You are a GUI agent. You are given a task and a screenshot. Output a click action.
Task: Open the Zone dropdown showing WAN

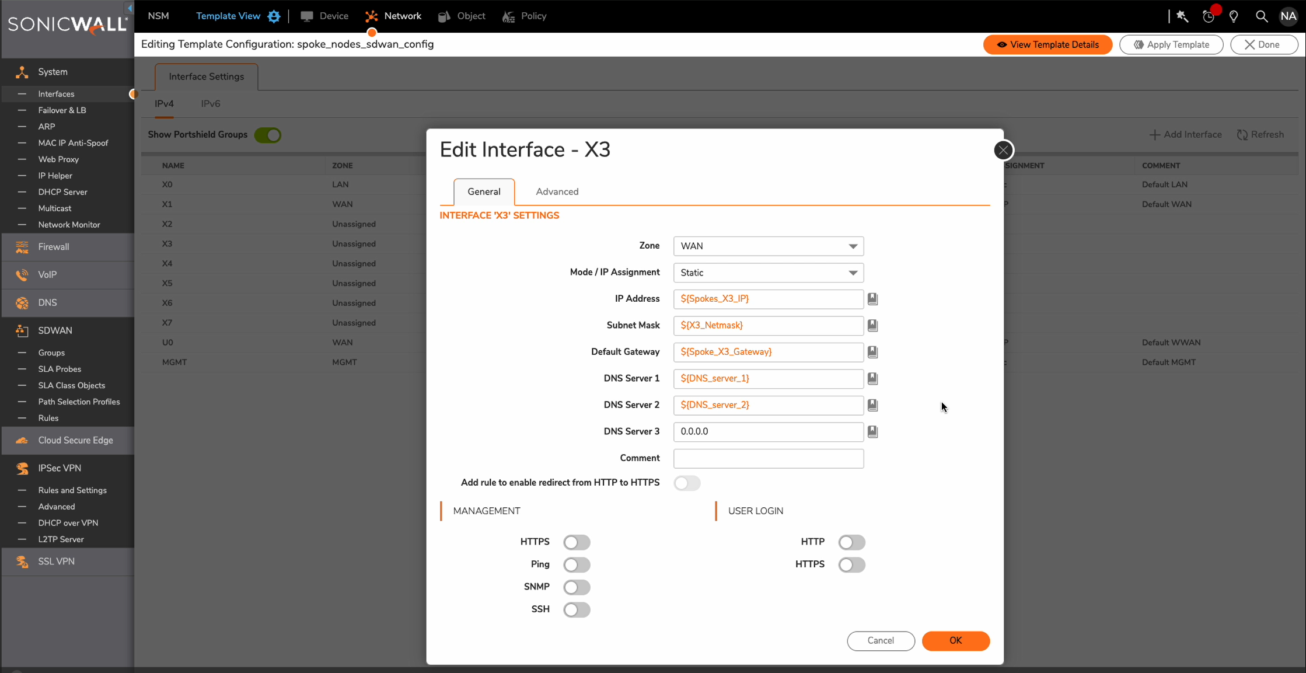pyautogui.click(x=768, y=246)
